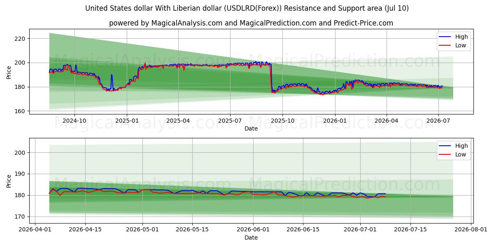The height and width of the screenshot is (247, 494).
Task: Click the Low legend entry in the bottom chart
Action: point(454,154)
